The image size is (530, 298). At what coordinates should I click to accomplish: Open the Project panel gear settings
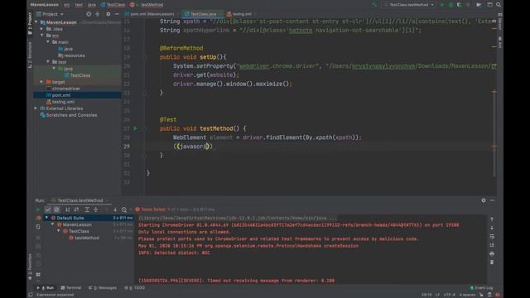tap(108, 14)
